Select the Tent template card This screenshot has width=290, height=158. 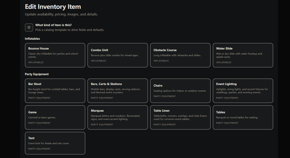55,143
